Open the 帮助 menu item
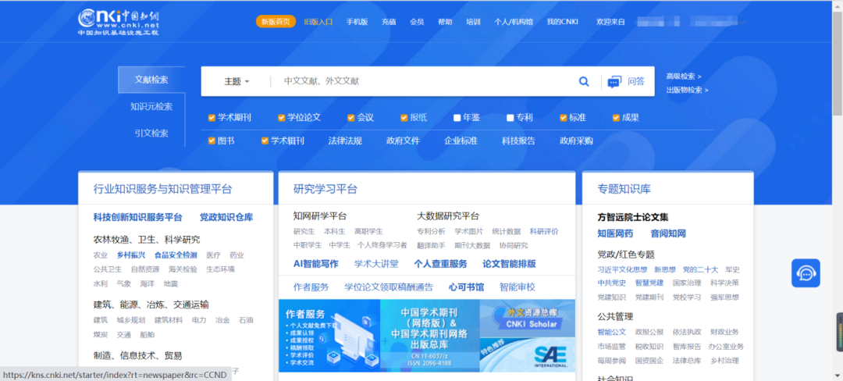Viewport: 843px width, 381px height. [445, 22]
